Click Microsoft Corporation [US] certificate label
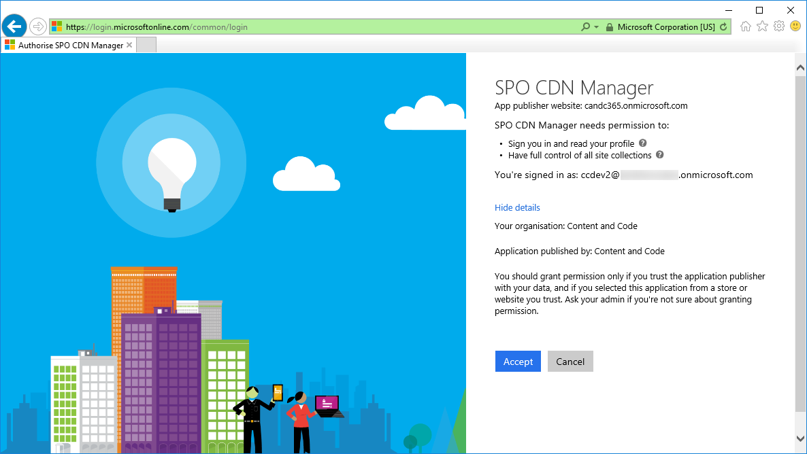Viewport: 807px width, 454px height. [666, 27]
